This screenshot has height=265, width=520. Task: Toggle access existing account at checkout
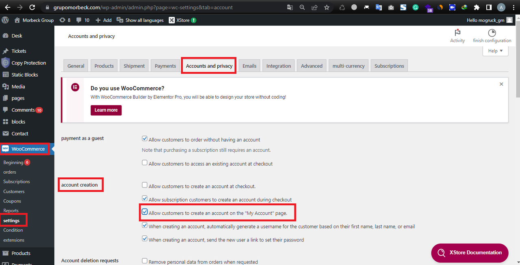tap(145, 163)
